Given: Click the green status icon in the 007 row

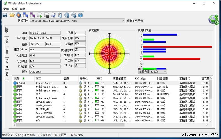Looking at the screenshot, I should [x=15, y=94].
